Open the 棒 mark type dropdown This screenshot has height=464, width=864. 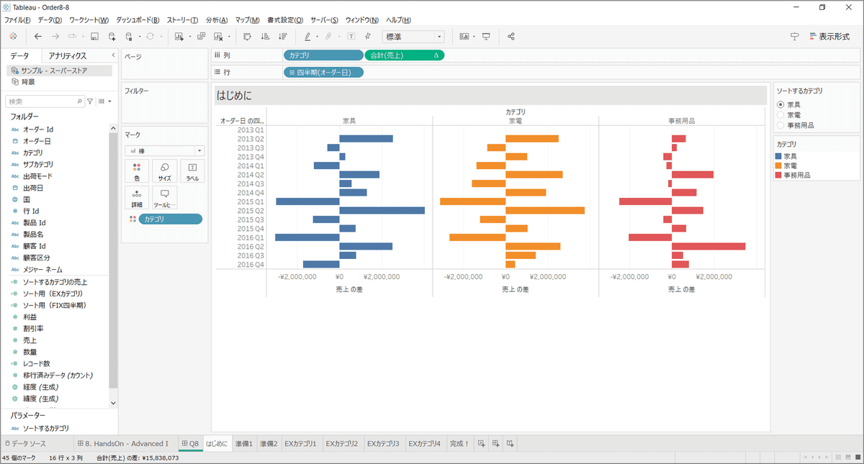pyautogui.click(x=164, y=151)
